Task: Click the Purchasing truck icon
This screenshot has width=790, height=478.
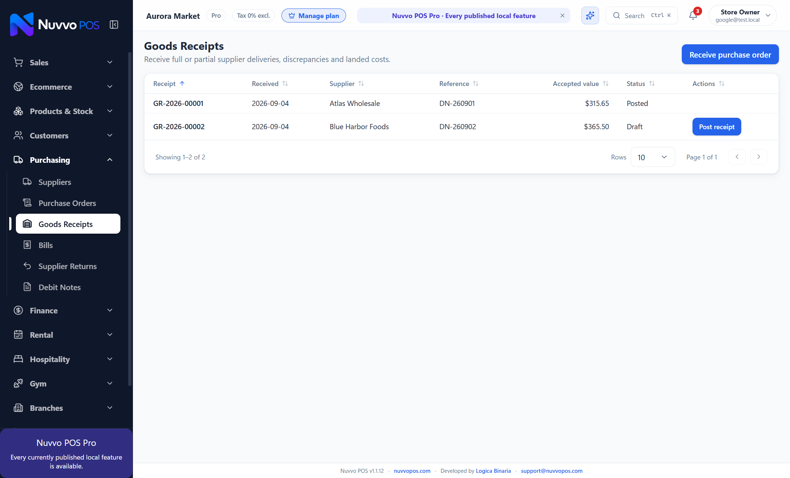Action: 18,160
